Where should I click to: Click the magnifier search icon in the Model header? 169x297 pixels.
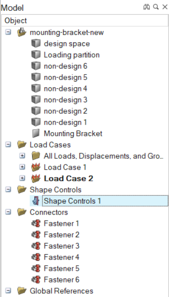tap(156, 7)
